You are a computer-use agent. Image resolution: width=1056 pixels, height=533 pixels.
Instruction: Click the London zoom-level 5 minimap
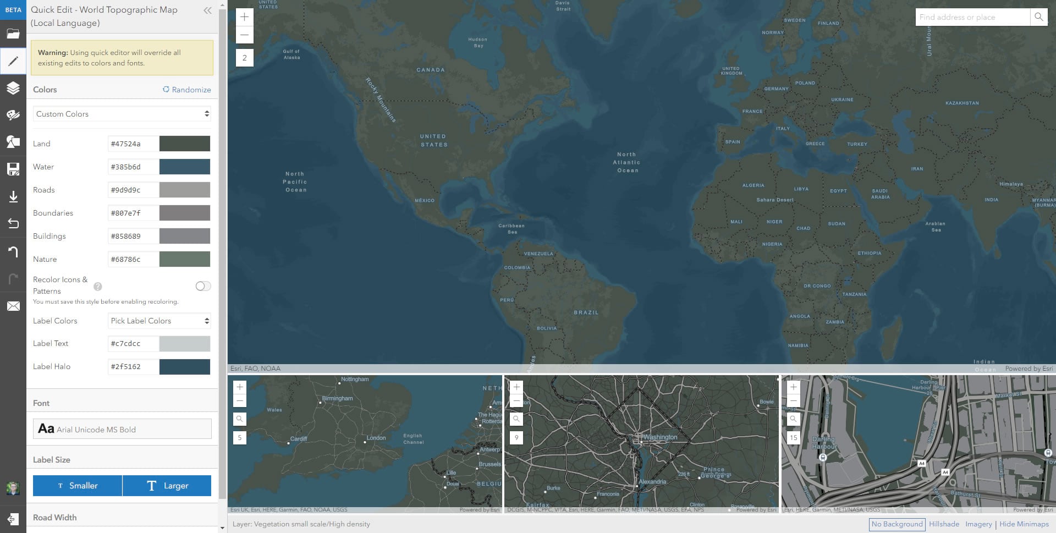pyautogui.click(x=365, y=444)
